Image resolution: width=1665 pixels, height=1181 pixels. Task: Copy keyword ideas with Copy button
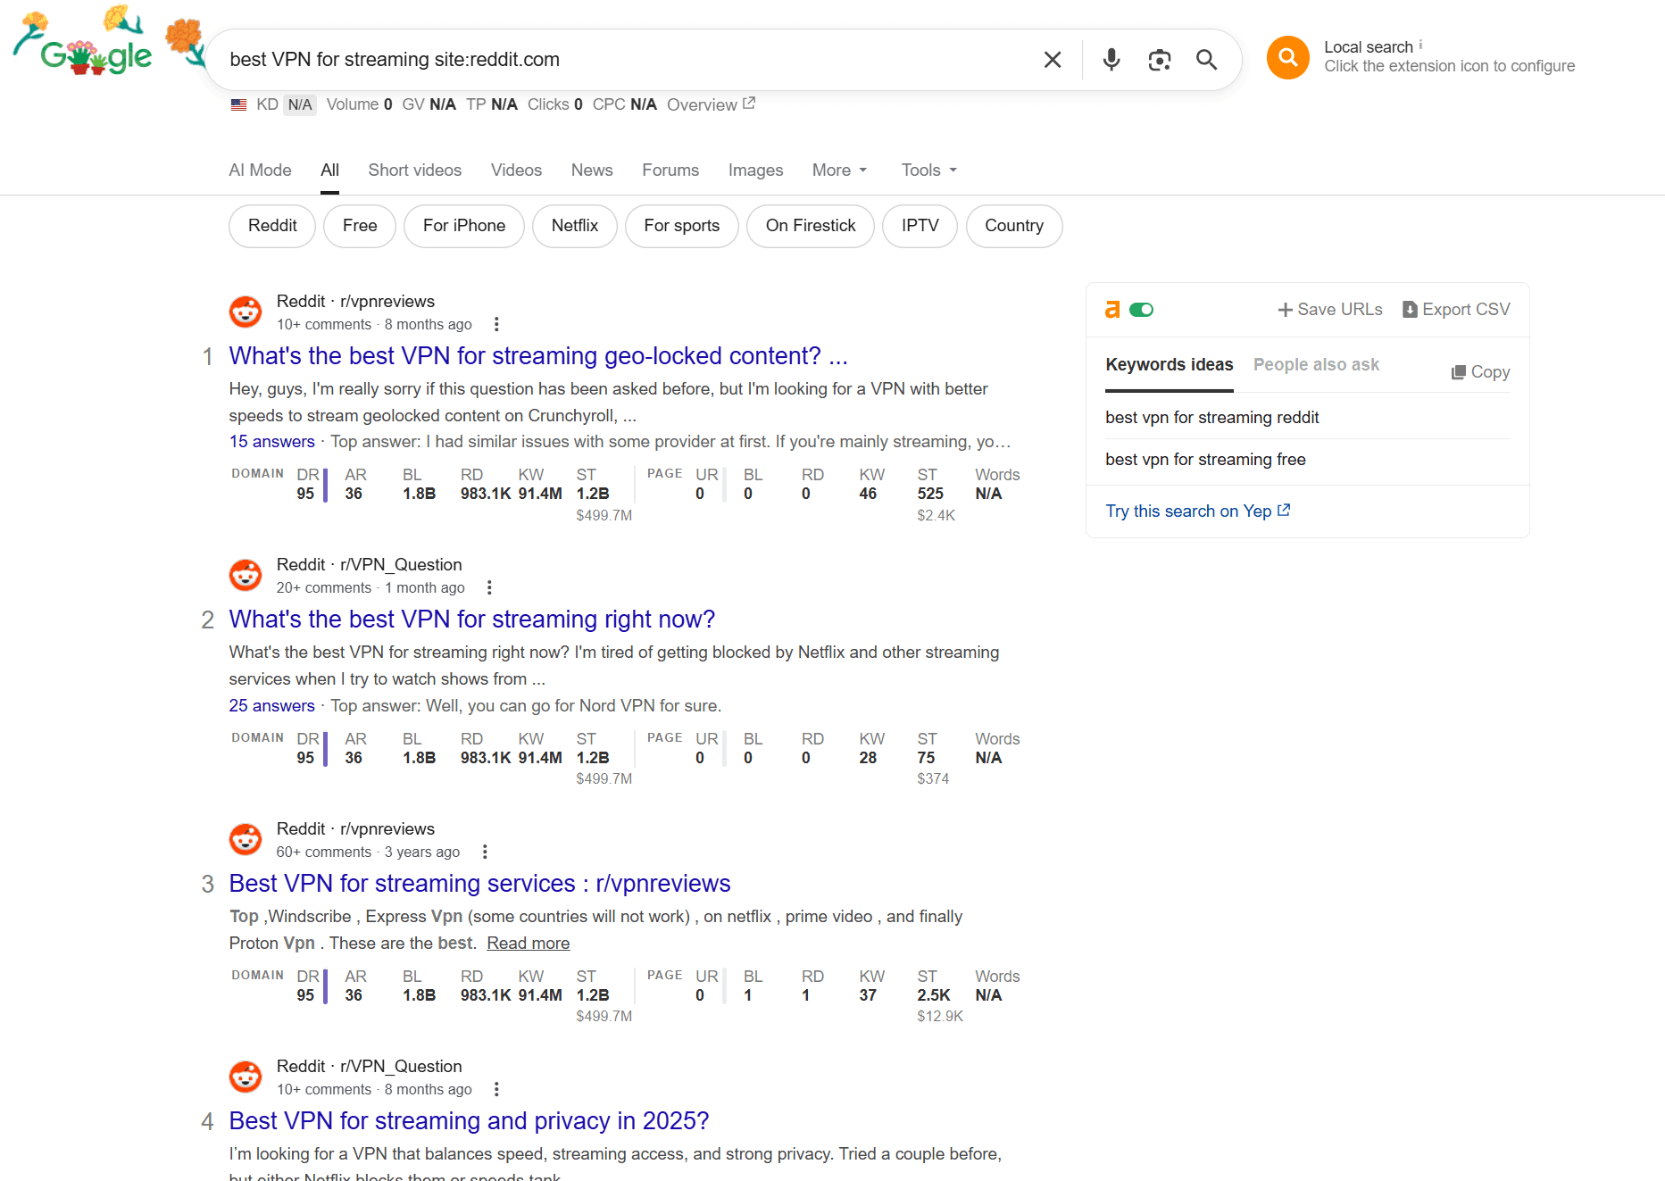(x=1480, y=372)
